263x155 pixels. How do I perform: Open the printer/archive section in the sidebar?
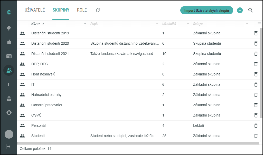click(8, 98)
